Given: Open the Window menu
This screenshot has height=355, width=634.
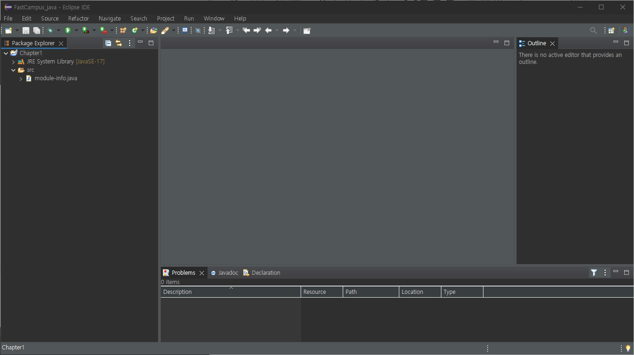Looking at the screenshot, I should pos(214,19).
